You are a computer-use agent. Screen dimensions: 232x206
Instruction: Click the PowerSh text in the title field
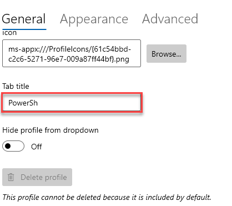click(23, 103)
